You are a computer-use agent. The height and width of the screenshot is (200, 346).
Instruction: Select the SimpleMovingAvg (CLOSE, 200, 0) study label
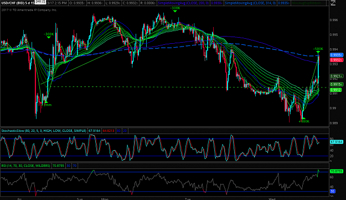[183, 3]
